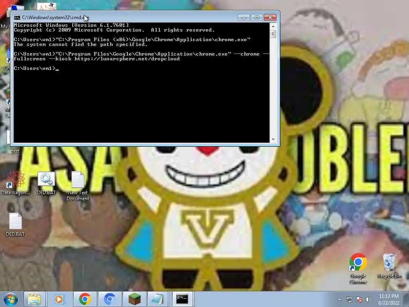The image size is (409, 307).
Task: Launch Minecraft grass block taskbar icon
Action: click(134, 299)
